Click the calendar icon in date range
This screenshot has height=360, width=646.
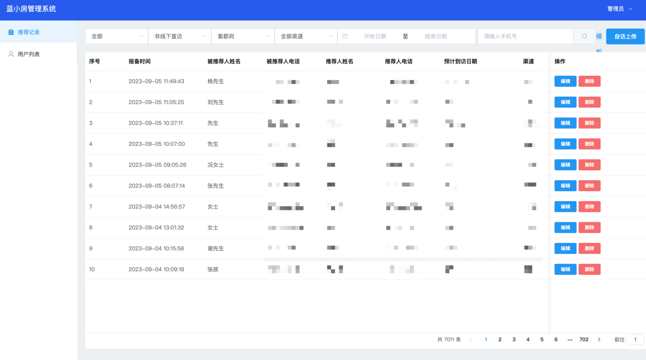[345, 36]
